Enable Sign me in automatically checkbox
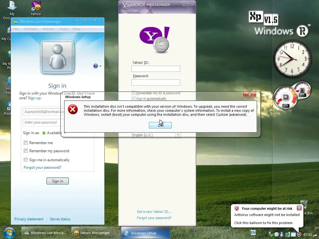 26,160
